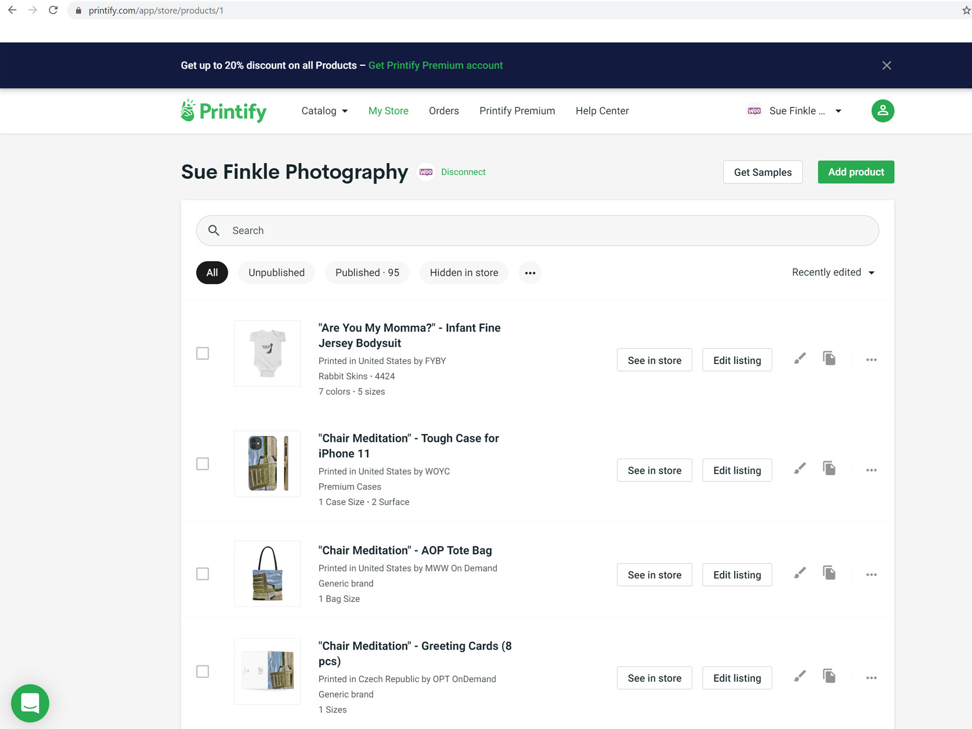Click the browser forward arrow
Viewport: 972px width, 729px height.
coord(32,10)
